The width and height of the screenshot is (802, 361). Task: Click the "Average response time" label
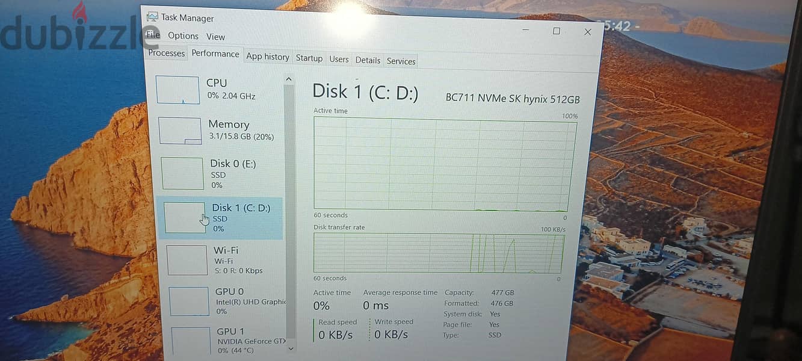[x=400, y=292]
